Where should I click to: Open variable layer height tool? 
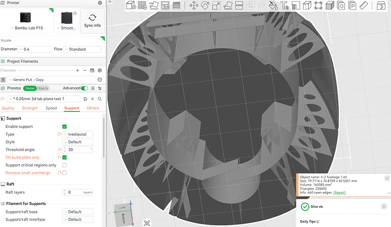click(x=176, y=5)
